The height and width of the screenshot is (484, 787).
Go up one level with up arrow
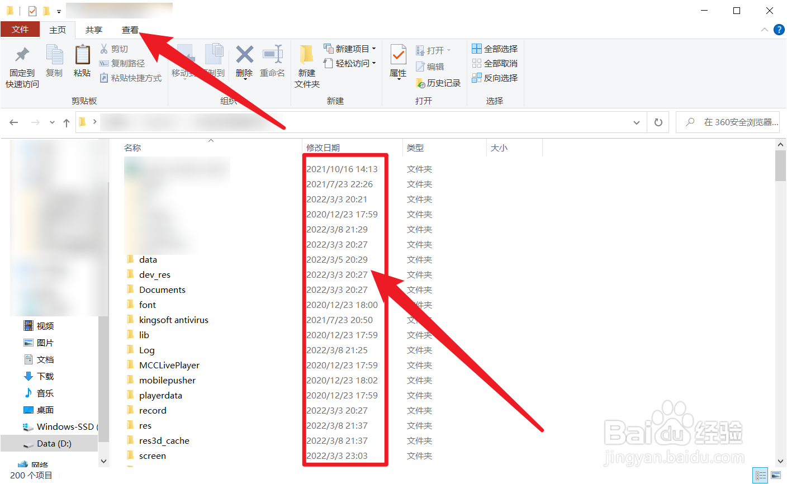coord(67,122)
